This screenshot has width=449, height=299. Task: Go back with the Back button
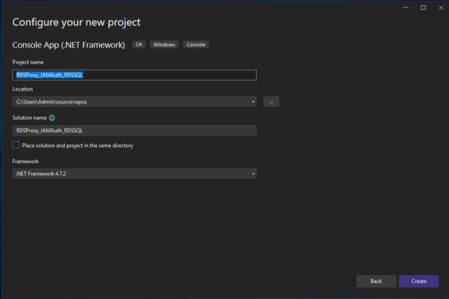(x=376, y=281)
